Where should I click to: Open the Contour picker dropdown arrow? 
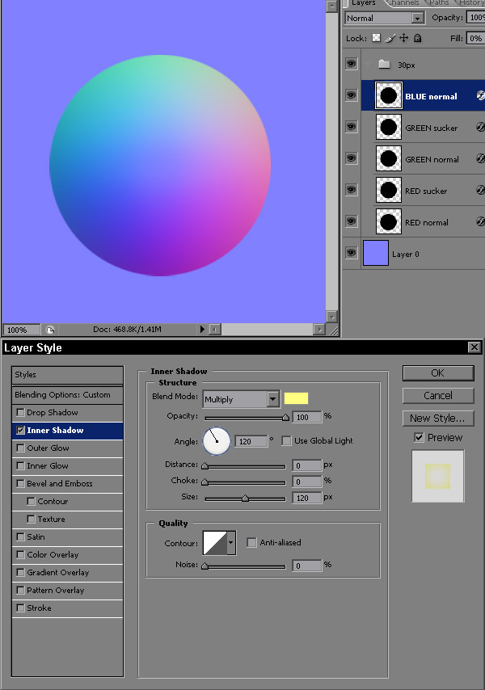point(231,543)
